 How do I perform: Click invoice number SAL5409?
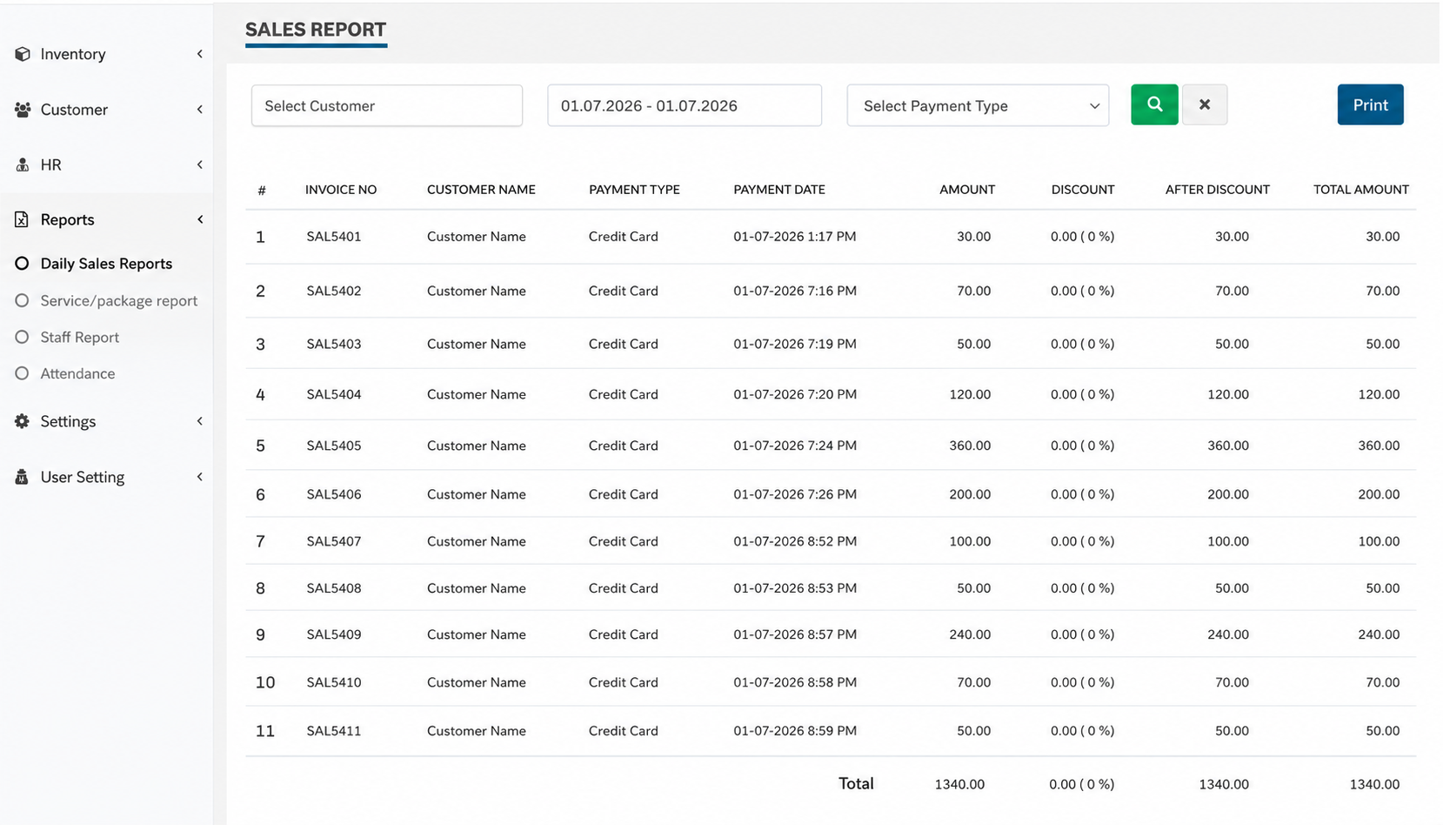(x=334, y=634)
